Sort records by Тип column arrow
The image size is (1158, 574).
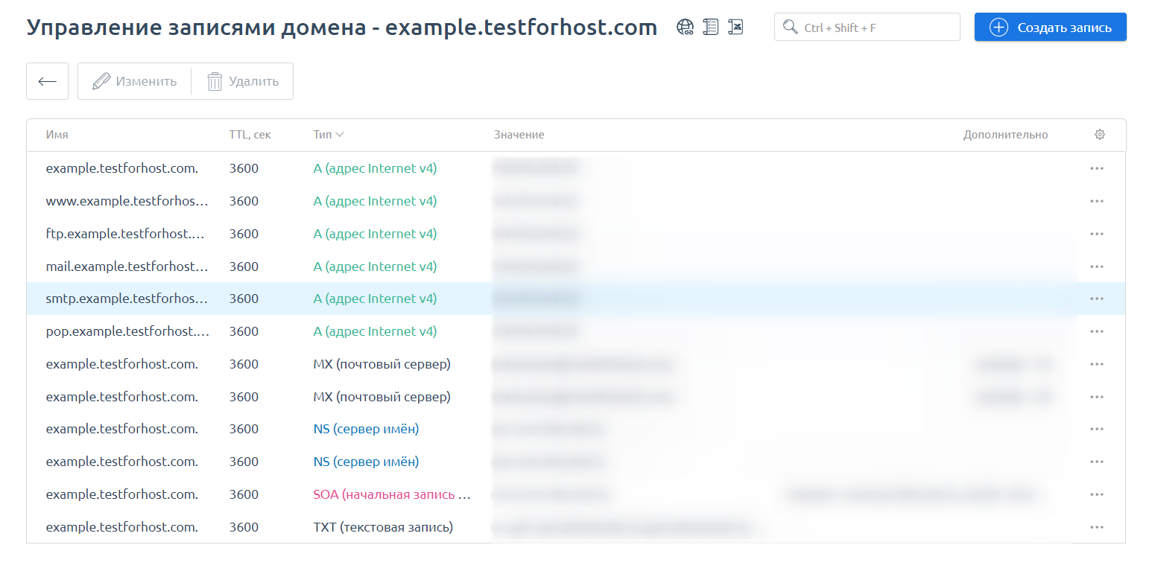340,135
